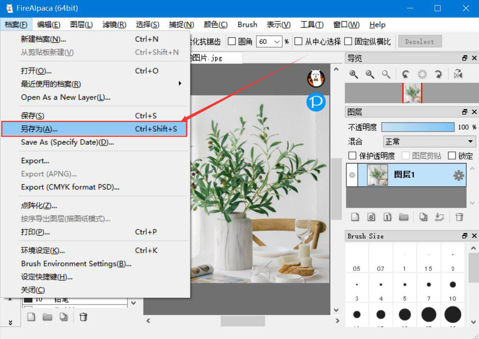Open the 滤镜(R) menu
Screen dimensions: 479x339
(x=114, y=24)
